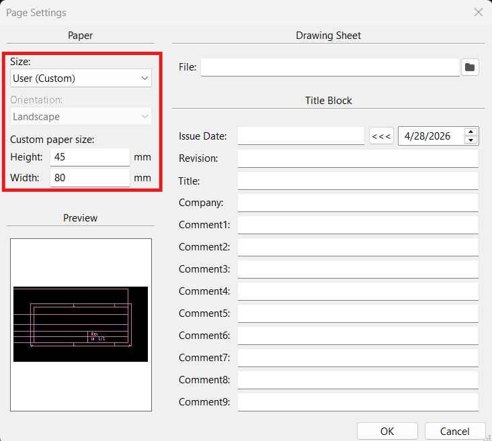Click the Comment8 input field
The width and height of the screenshot is (492, 441).
click(358, 380)
